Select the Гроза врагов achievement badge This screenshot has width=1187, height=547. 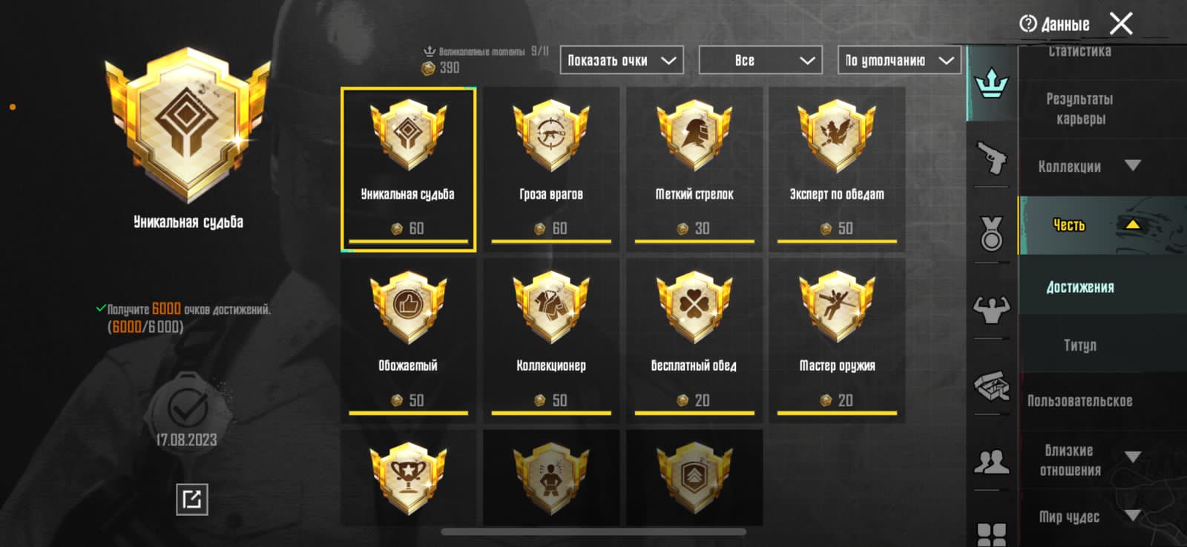[551, 169]
